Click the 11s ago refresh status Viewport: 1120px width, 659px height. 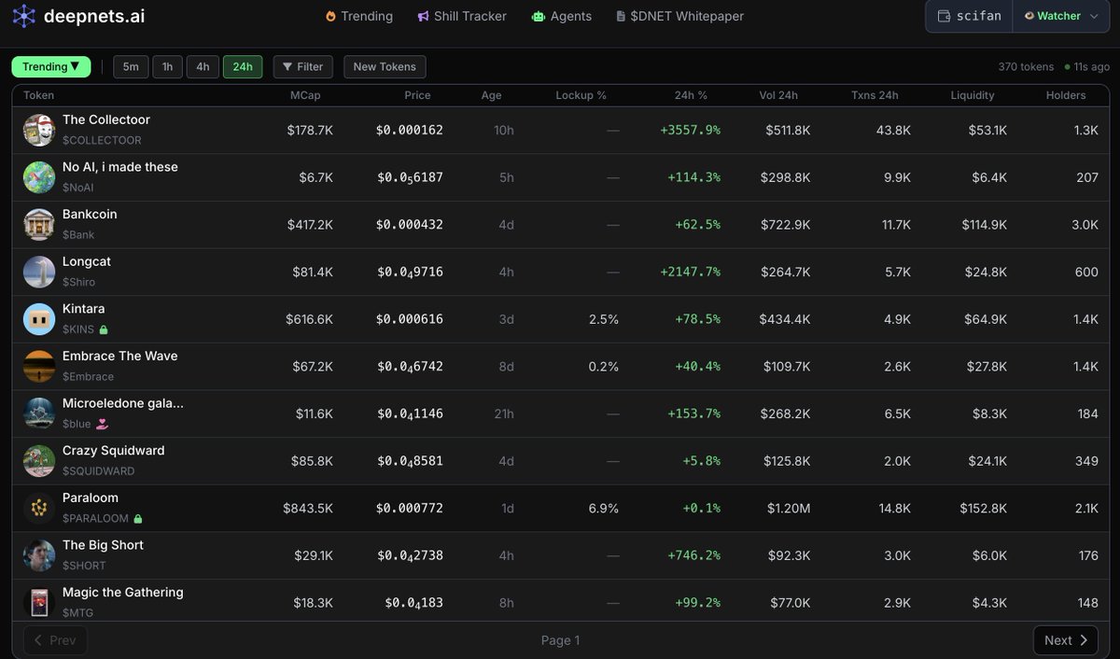(x=1087, y=66)
